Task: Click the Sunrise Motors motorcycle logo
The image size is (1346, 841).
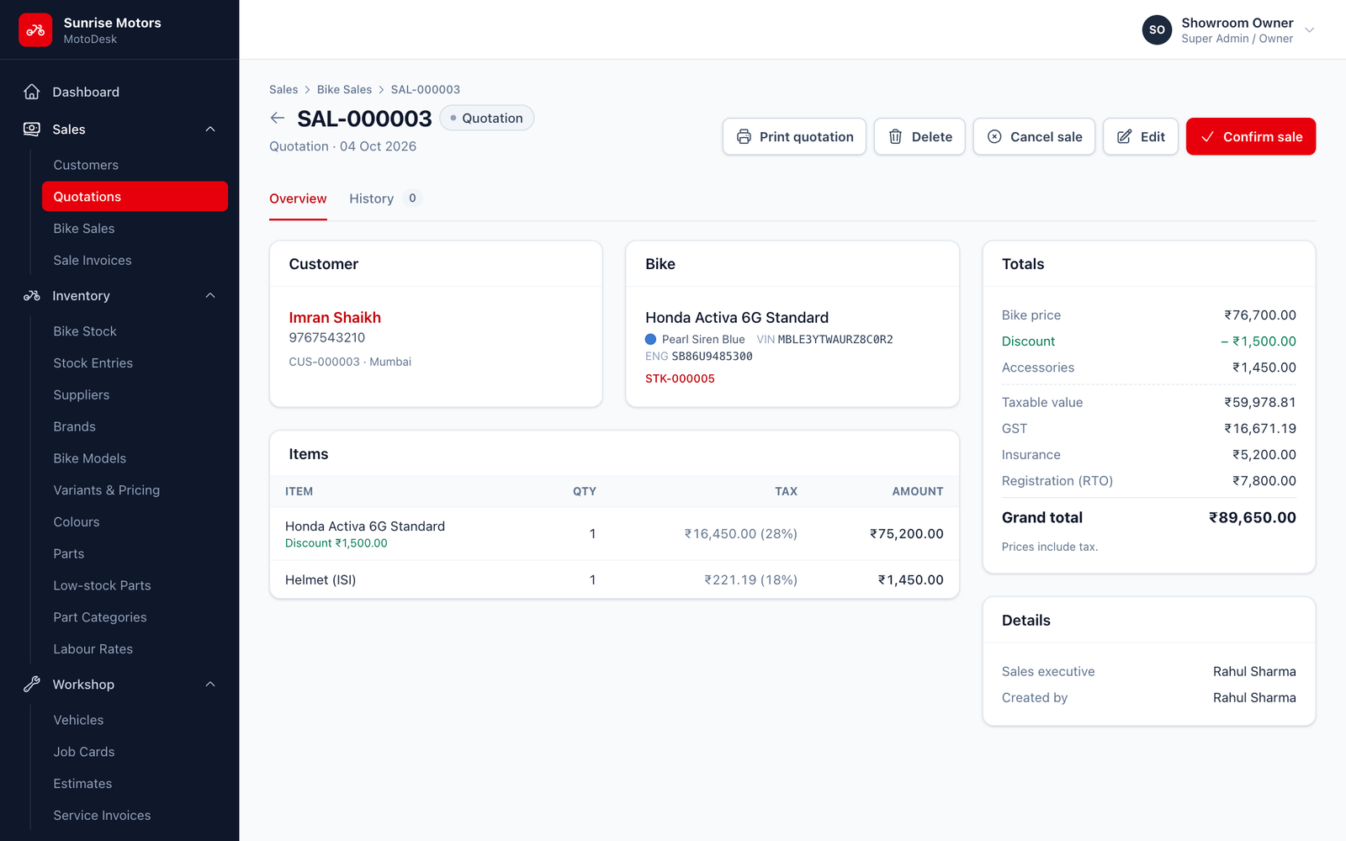Action: [x=35, y=30]
